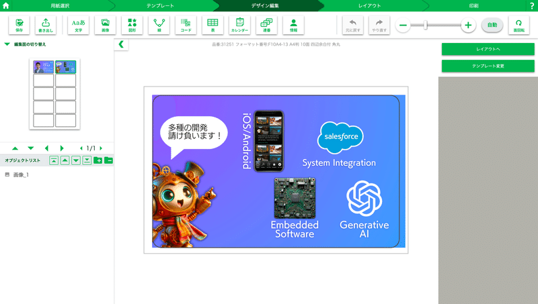This screenshot has height=304, width=538.
Task: Add a new folder to object list
Action: (x=98, y=160)
